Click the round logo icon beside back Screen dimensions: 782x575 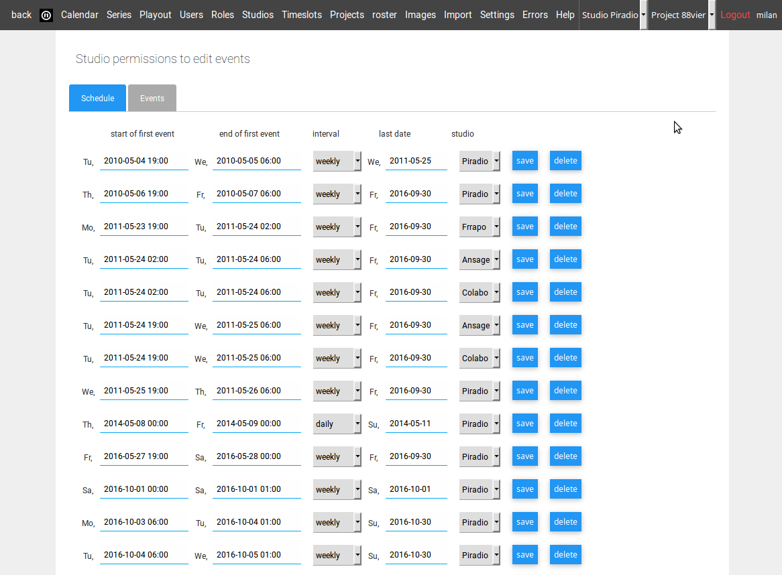[x=46, y=15]
